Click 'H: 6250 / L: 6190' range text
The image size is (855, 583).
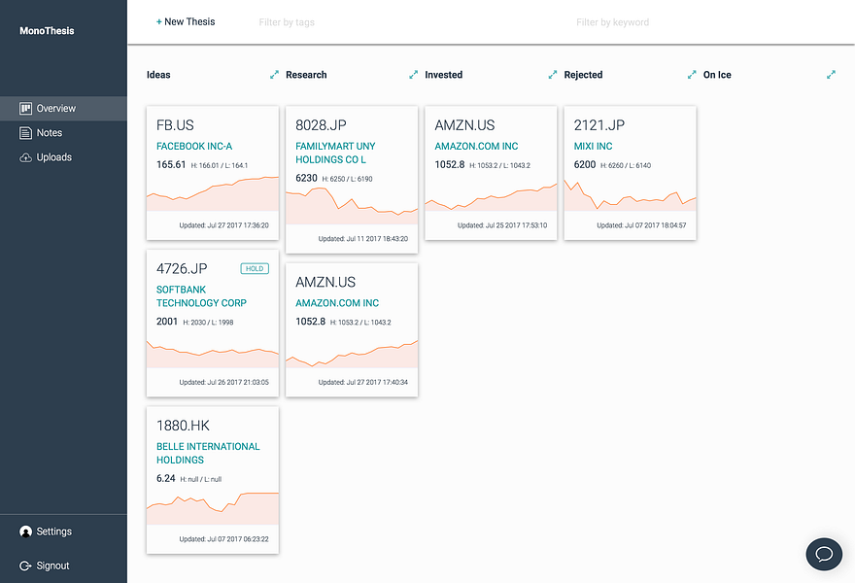tap(348, 179)
